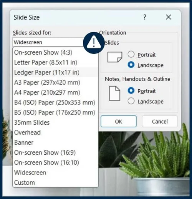Choose A3 Paper (297x420 mm)
Image resolution: width=192 pixels, height=199 pixels.
55,82
